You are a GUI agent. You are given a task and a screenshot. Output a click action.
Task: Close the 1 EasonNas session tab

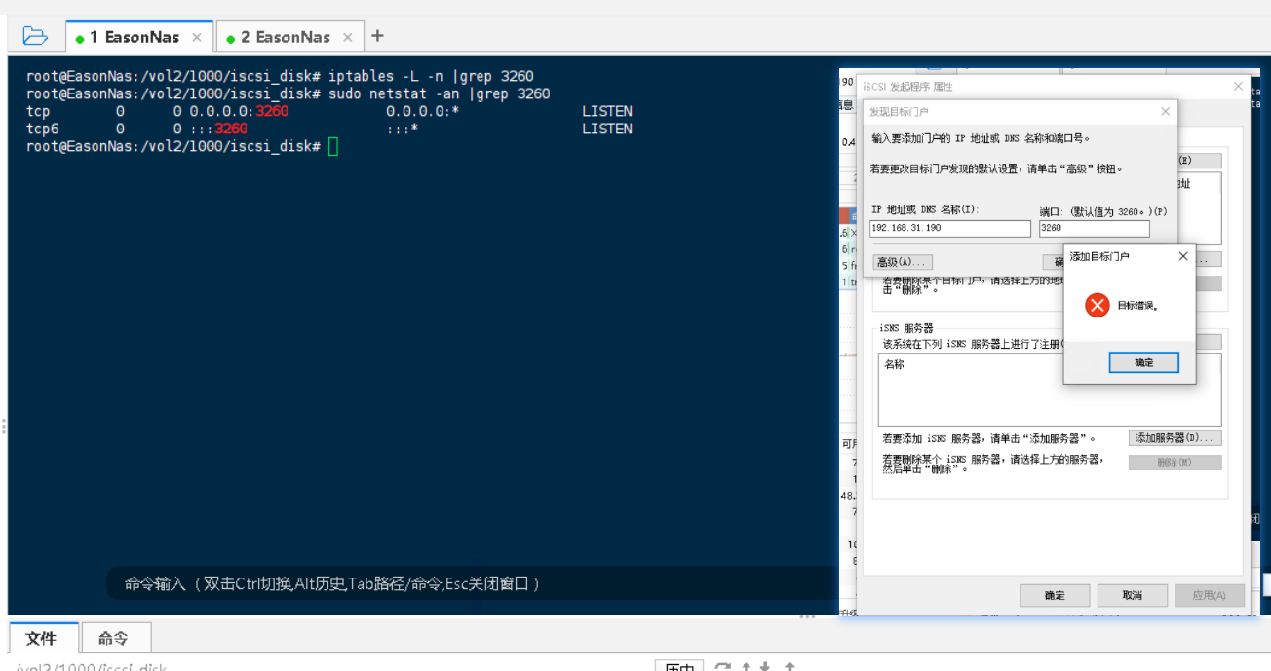point(196,37)
